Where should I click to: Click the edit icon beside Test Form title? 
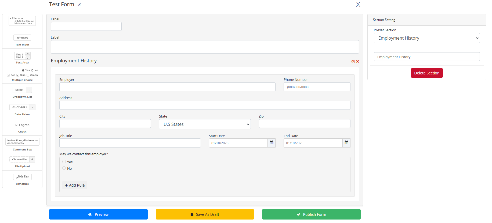coord(79,5)
